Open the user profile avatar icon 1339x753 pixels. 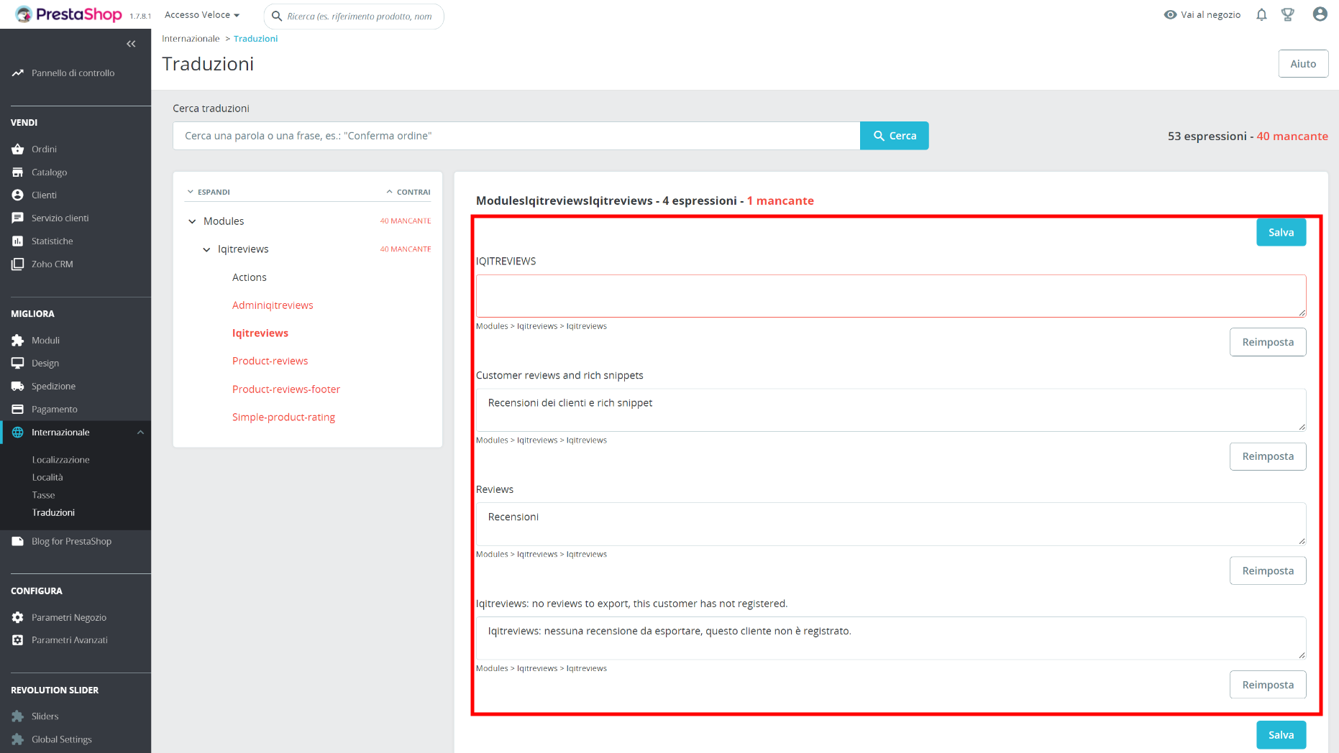(x=1320, y=14)
